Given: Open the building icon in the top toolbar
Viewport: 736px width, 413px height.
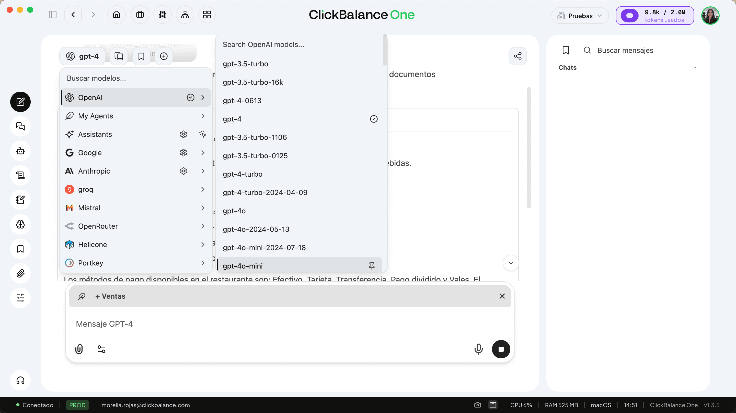Looking at the screenshot, I should [163, 15].
